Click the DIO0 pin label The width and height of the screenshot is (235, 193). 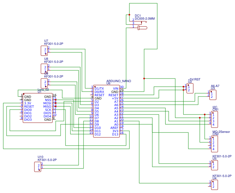(x=28, y=110)
